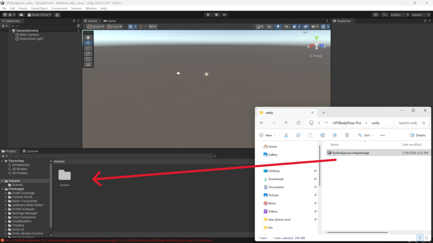This screenshot has width=433, height=243.
Task: Switch to the Console tab
Action: click(30, 151)
